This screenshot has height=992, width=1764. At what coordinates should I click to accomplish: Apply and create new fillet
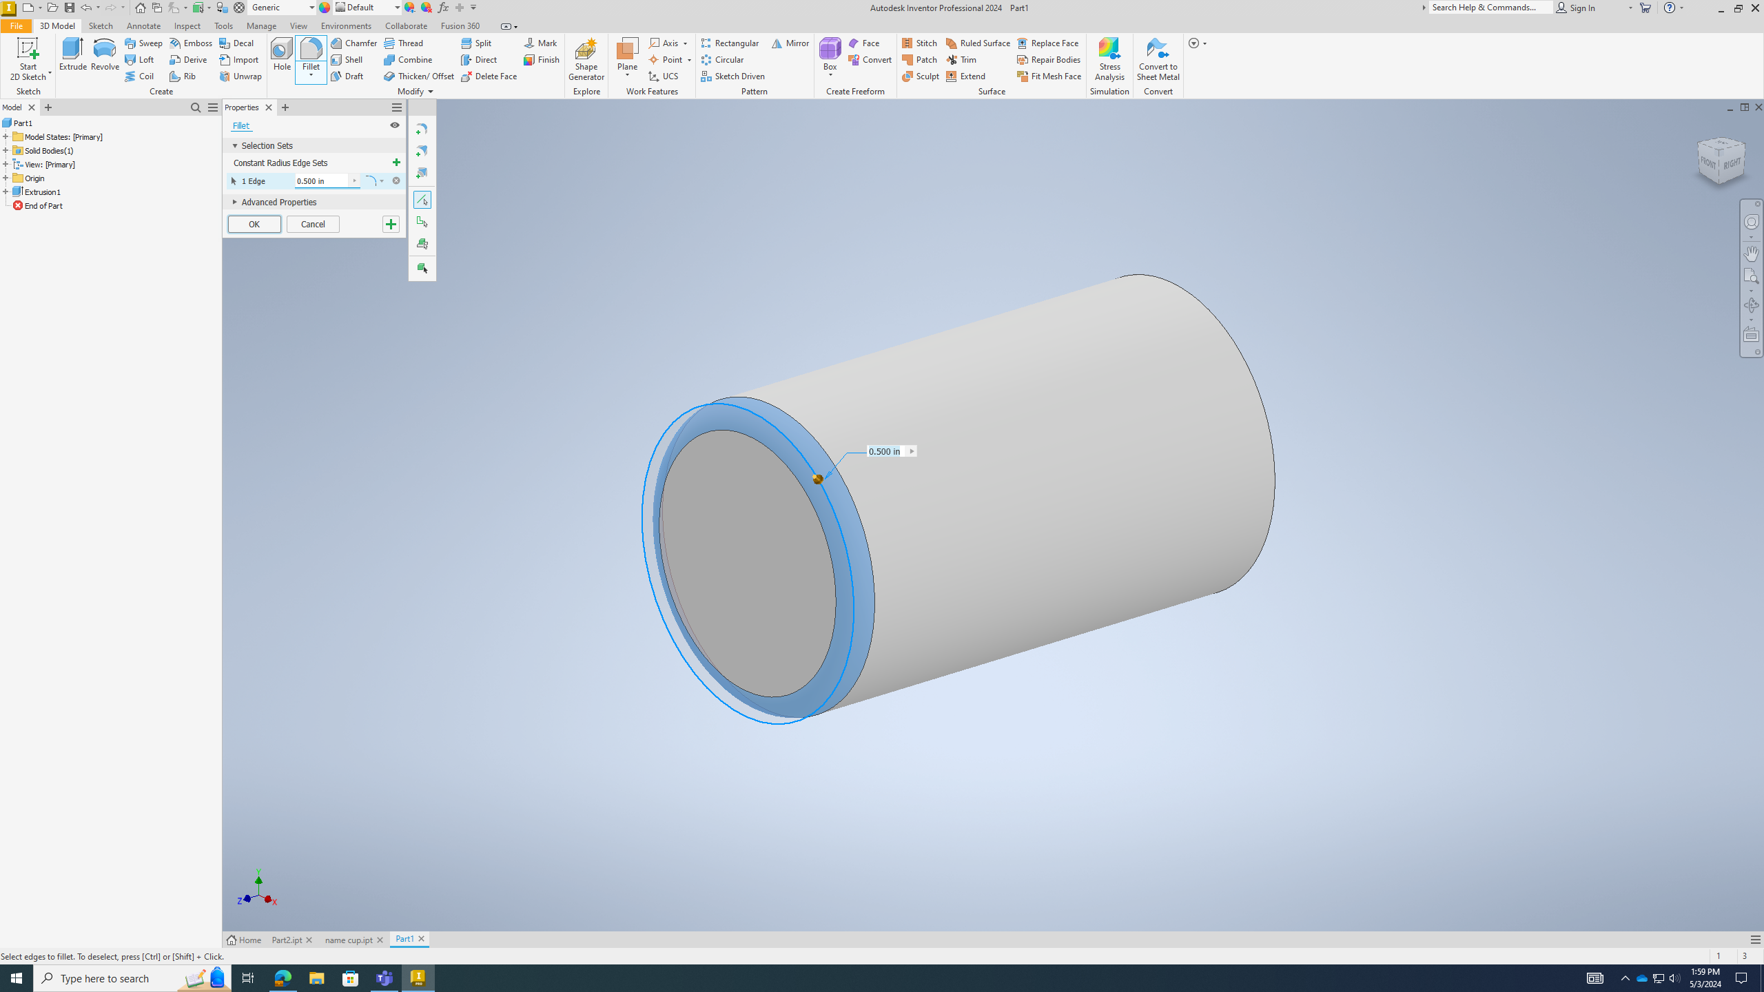pos(391,224)
